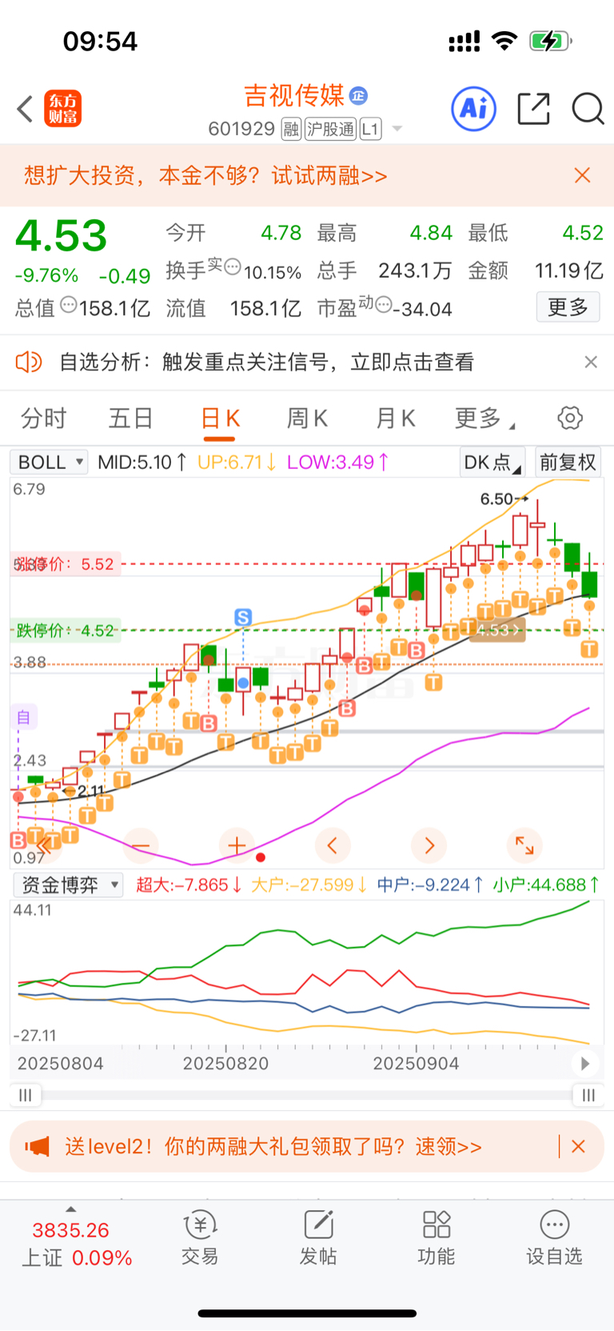
Task: Tap the speaker alert icon
Action: coord(29,363)
